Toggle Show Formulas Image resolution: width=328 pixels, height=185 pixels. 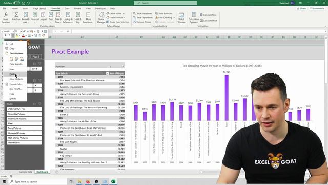pyautogui.click(x=164, y=14)
